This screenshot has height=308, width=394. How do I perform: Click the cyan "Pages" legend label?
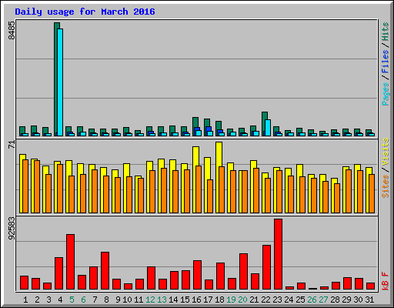pyautogui.click(x=386, y=94)
